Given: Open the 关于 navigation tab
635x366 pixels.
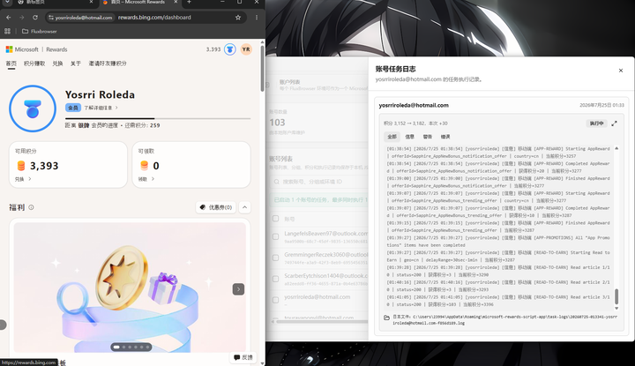Looking at the screenshot, I should pos(76,63).
